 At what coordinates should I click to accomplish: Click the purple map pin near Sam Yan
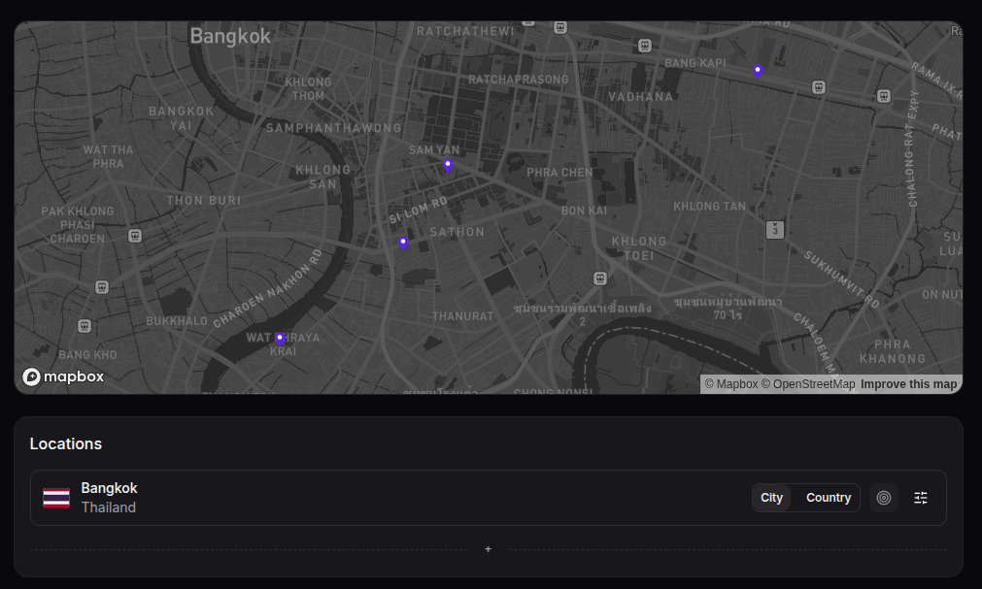448,165
